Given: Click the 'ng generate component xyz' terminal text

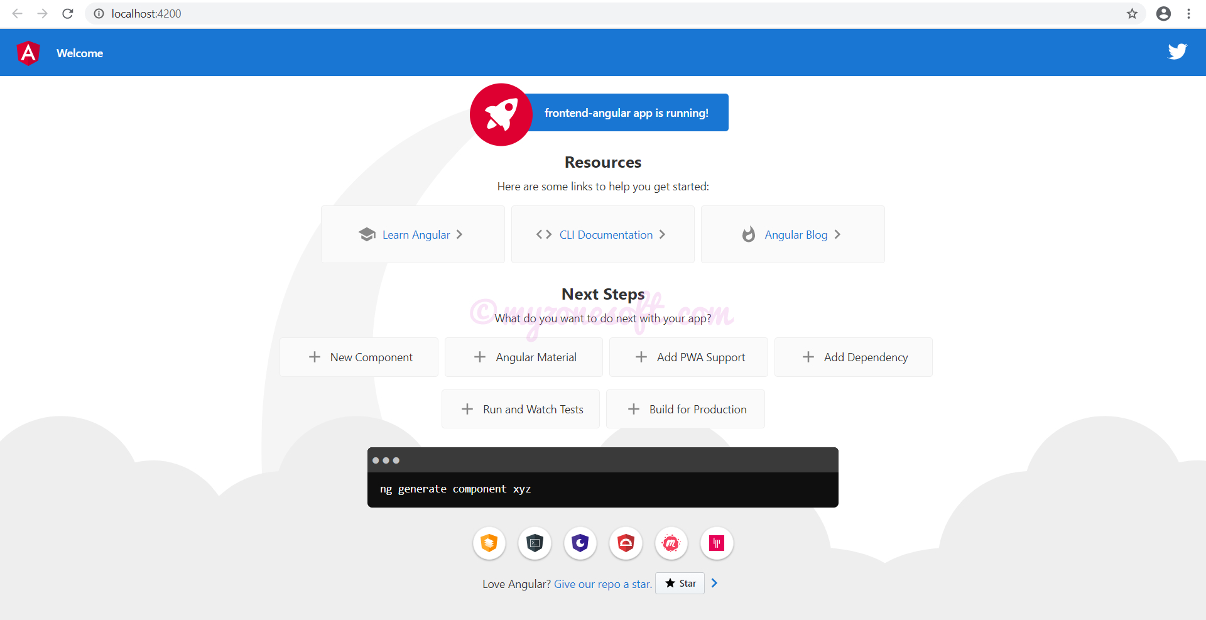Looking at the screenshot, I should pos(455,489).
